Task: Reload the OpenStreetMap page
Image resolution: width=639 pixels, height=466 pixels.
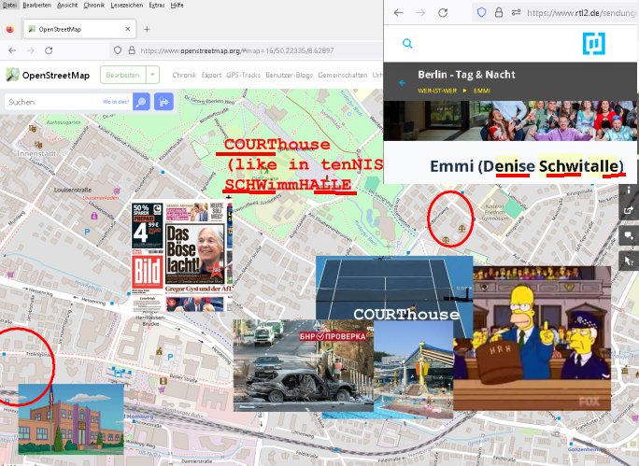Action: (49, 50)
